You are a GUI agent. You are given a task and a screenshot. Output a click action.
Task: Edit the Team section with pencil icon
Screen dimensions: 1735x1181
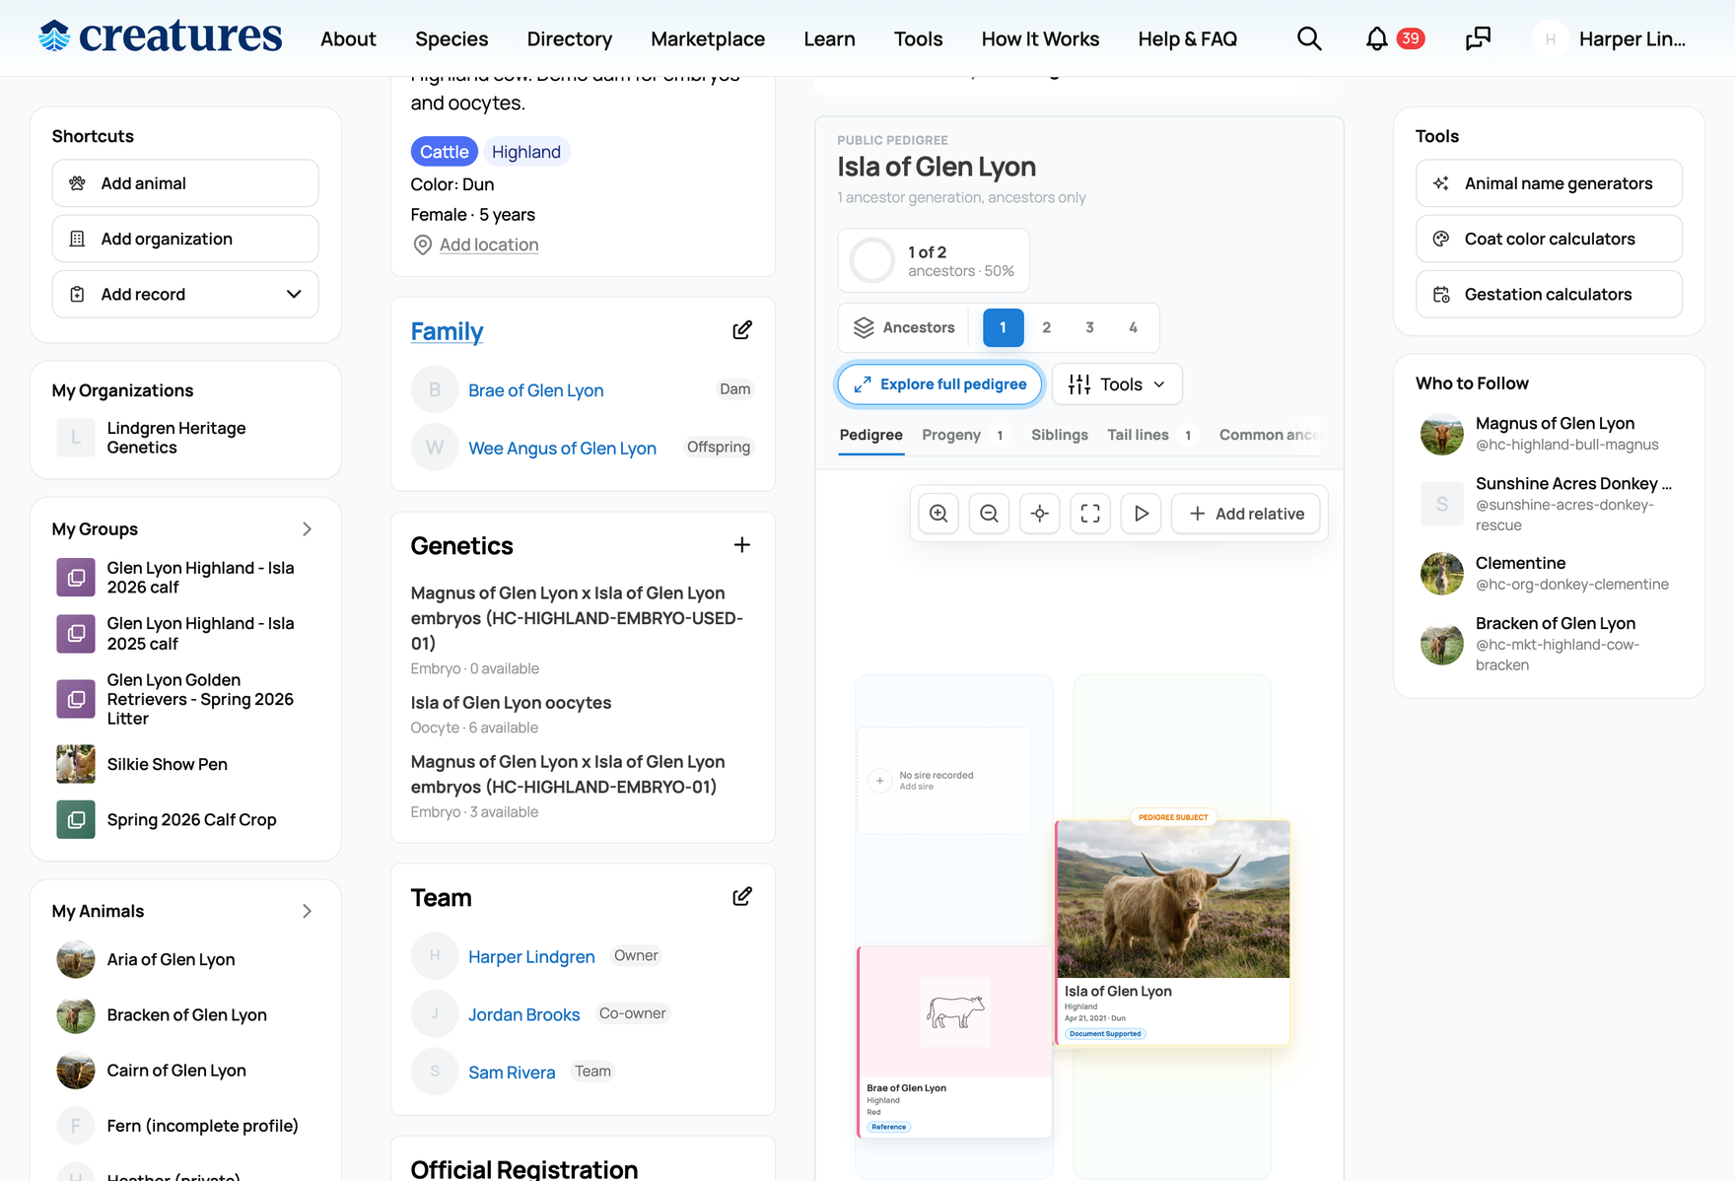[x=742, y=897]
